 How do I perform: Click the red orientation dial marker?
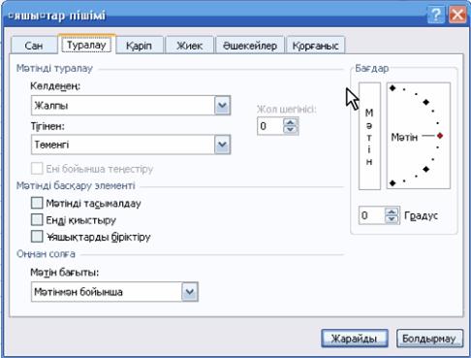click(x=440, y=136)
